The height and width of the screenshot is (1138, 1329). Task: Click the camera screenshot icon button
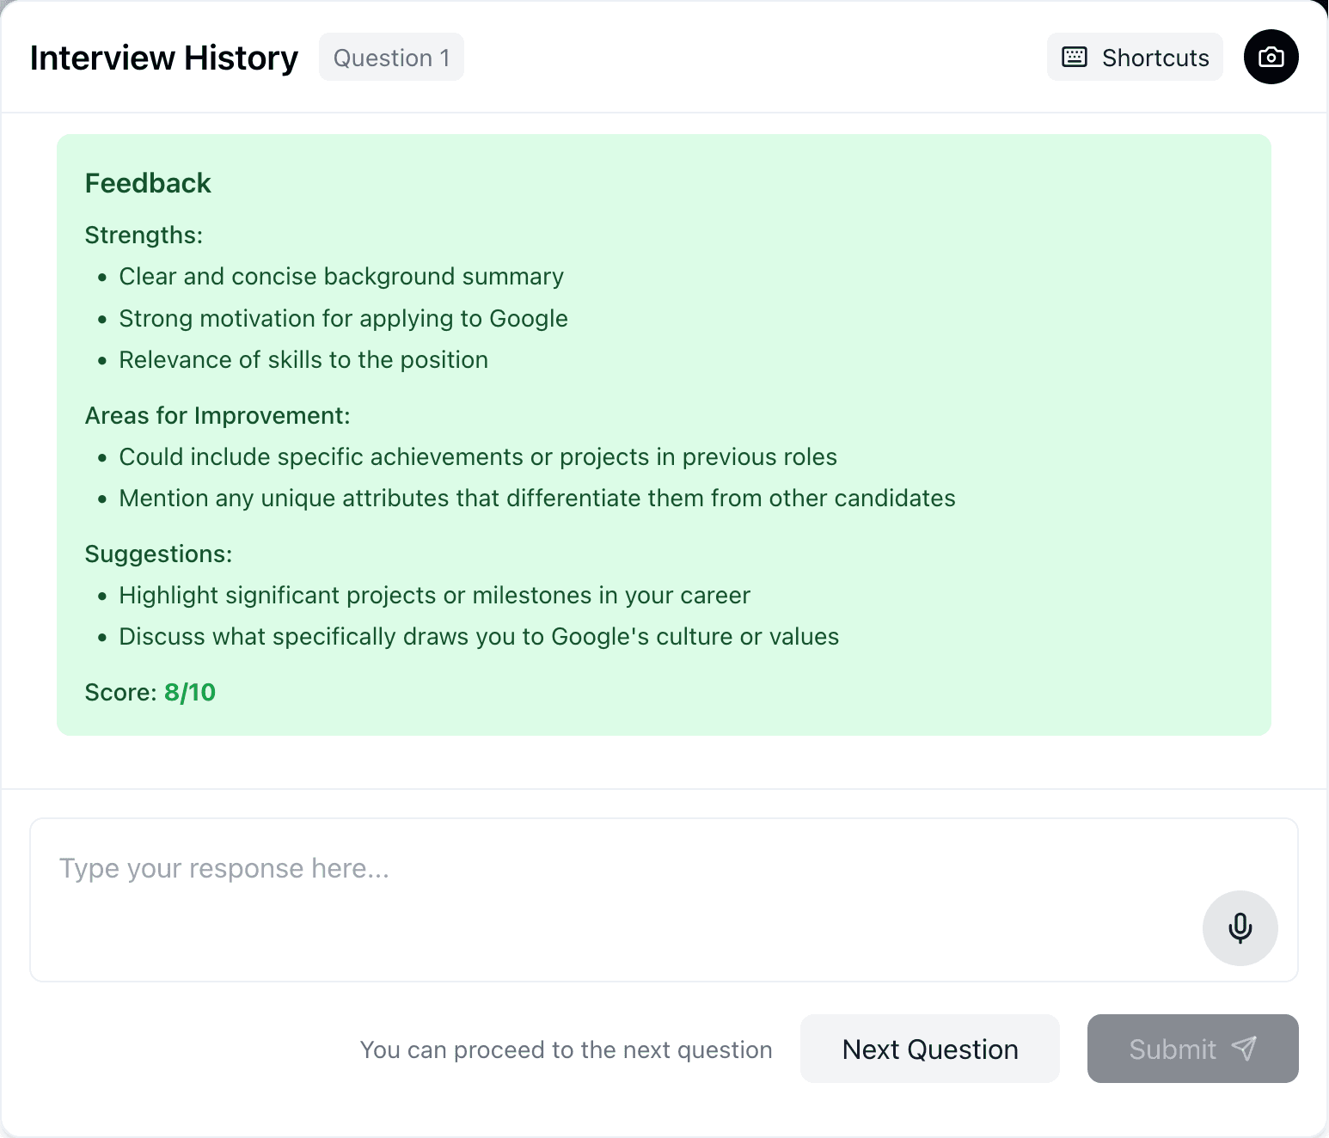click(1271, 57)
